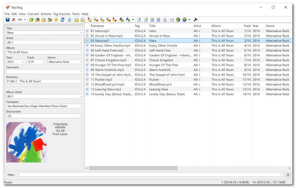This screenshot has width=296, height=188.
Task: Click the blue Refresh arrows icon
Action: point(63,20)
